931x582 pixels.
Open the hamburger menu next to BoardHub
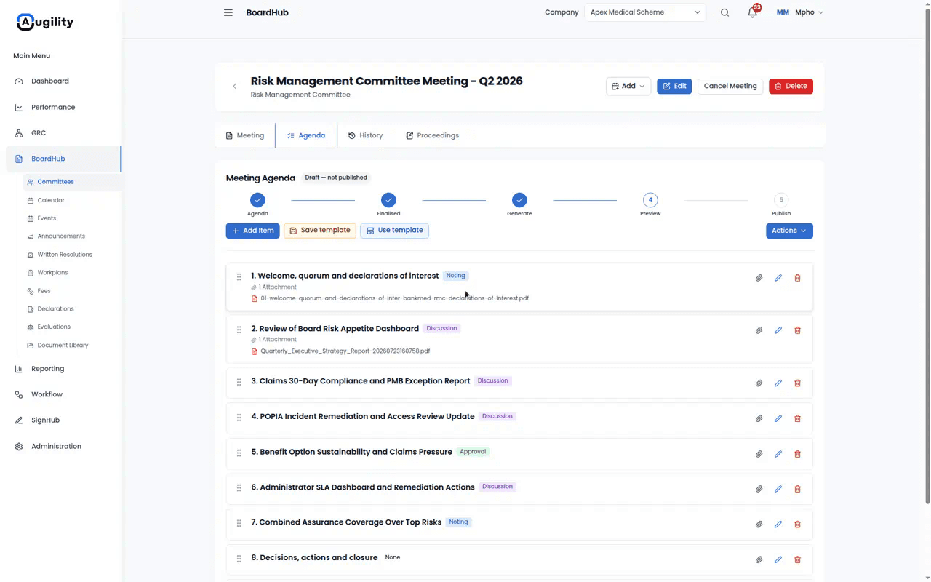point(228,12)
